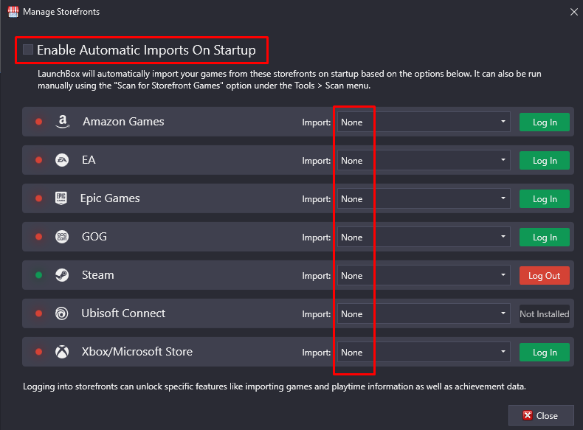This screenshot has height=430, width=583.
Task: Click the Import label in Xbox/Microsoft Store row
Action: pos(316,353)
